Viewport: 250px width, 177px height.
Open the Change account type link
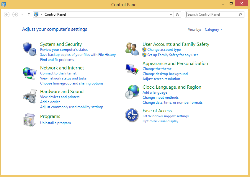tap(164, 50)
